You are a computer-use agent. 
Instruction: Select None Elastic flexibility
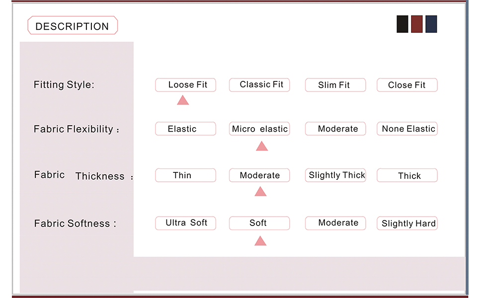pyautogui.click(x=407, y=129)
